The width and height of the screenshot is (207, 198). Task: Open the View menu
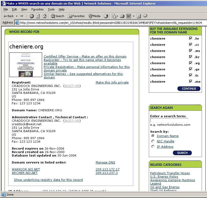24,9
